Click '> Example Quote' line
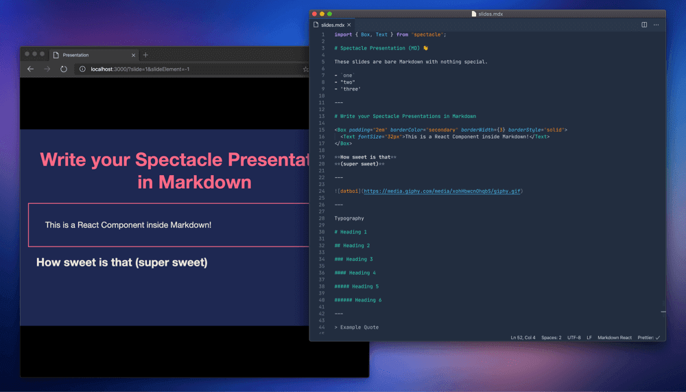686x392 pixels. pos(357,327)
